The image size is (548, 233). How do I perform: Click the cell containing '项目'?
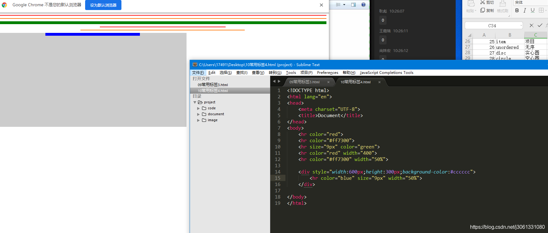coord(536,41)
